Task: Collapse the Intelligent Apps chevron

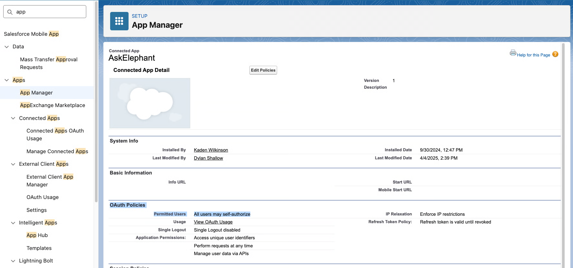Action: (13, 223)
